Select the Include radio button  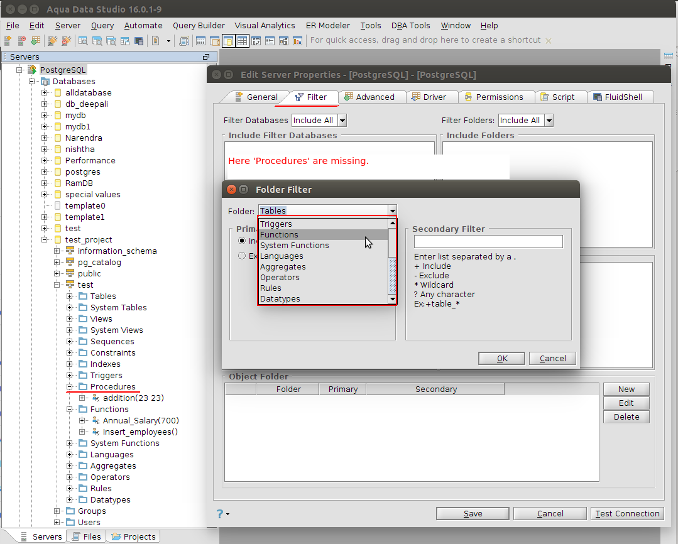[242, 241]
